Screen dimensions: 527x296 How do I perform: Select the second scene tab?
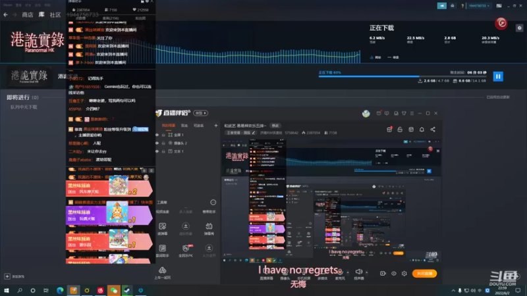(x=184, y=126)
